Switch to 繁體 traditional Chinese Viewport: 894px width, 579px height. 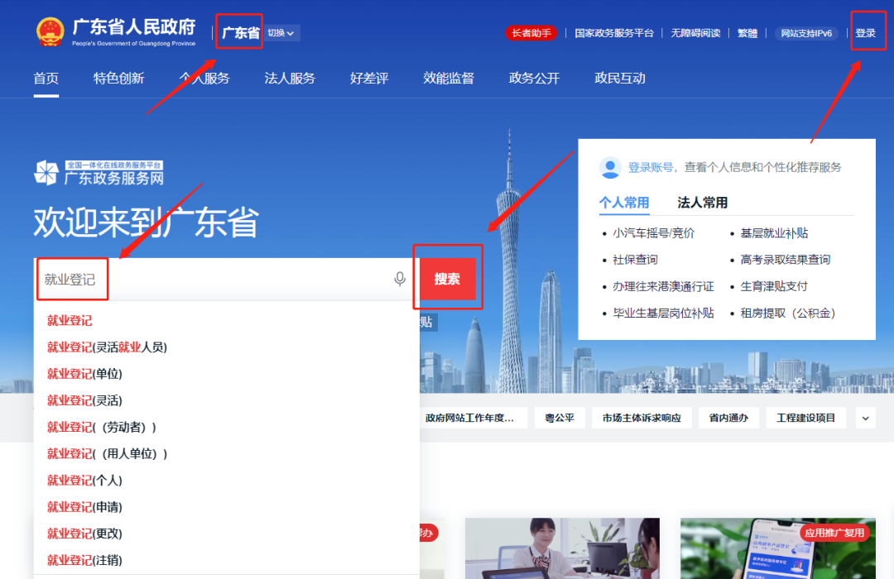point(747,33)
